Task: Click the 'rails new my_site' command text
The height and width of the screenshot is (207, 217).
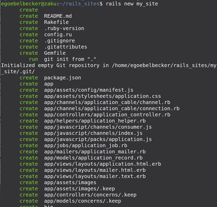Action: click(x=132, y=4)
